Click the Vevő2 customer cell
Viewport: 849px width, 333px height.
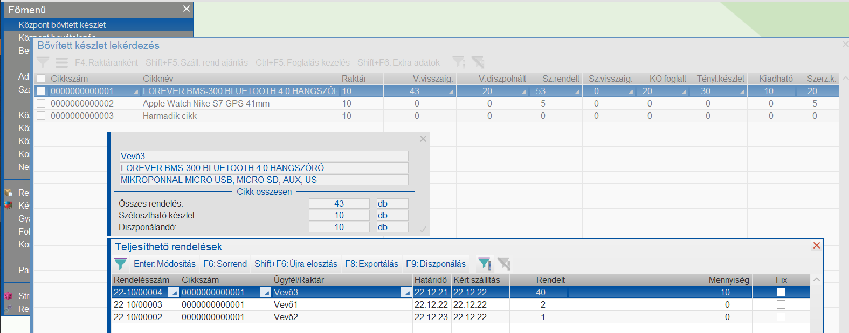[x=342, y=317]
